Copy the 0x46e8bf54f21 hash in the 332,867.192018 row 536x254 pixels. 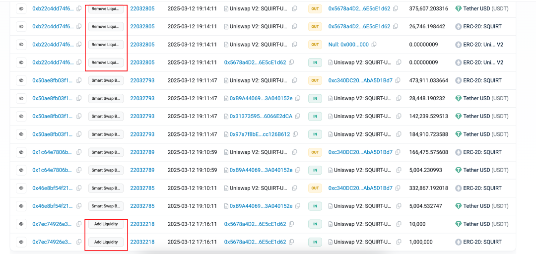click(x=79, y=188)
